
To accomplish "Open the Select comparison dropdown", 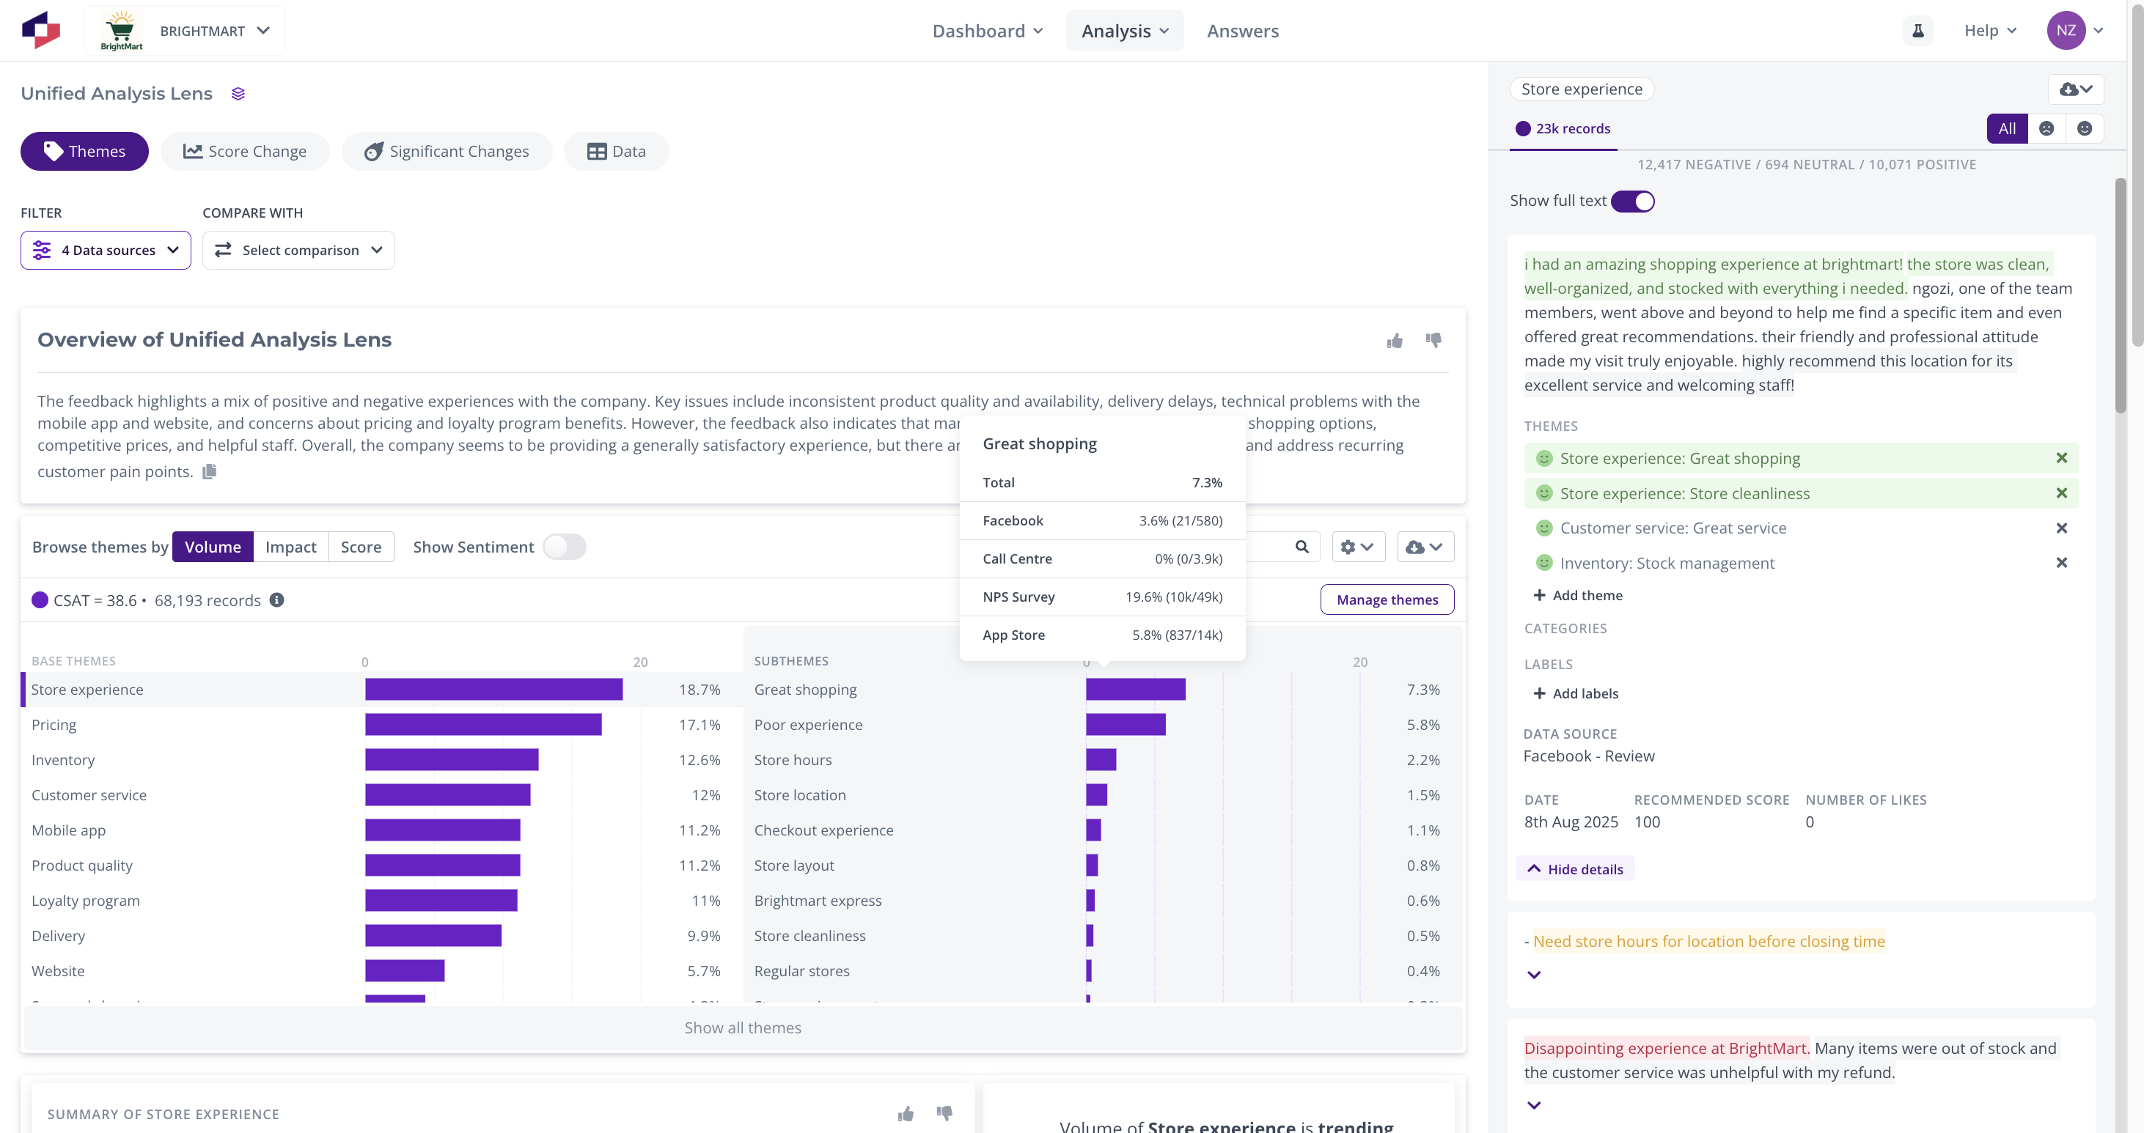I will (x=298, y=251).
